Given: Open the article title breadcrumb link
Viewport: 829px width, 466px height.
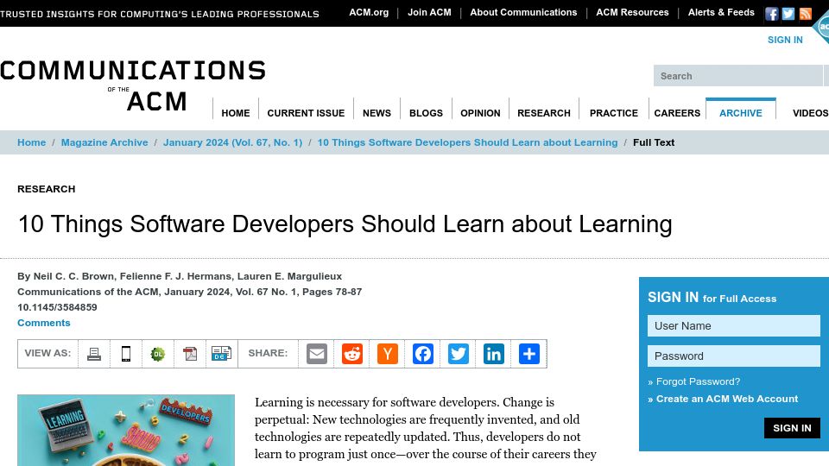Looking at the screenshot, I should (x=467, y=142).
